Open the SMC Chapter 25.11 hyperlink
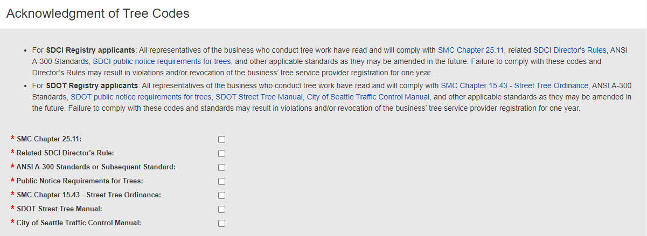 [470, 50]
